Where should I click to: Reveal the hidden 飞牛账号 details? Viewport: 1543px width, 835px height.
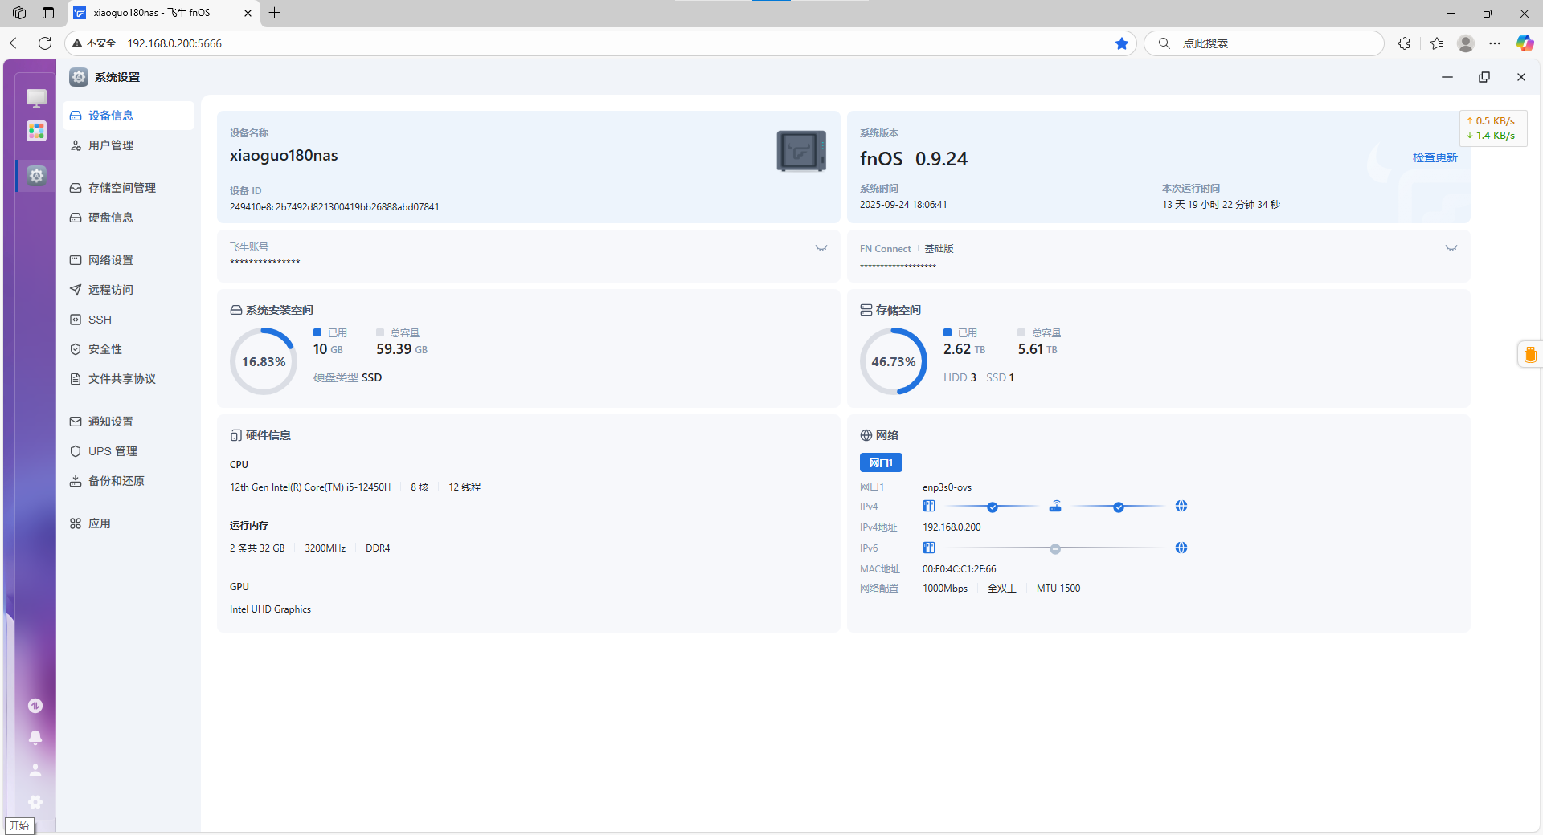click(x=821, y=248)
